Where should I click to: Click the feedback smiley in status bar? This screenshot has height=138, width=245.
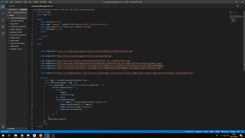point(238,132)
